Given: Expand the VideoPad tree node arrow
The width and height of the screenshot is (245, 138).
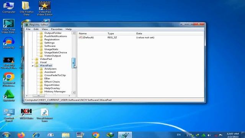Looking at the screenshot, I should [33, 59].
